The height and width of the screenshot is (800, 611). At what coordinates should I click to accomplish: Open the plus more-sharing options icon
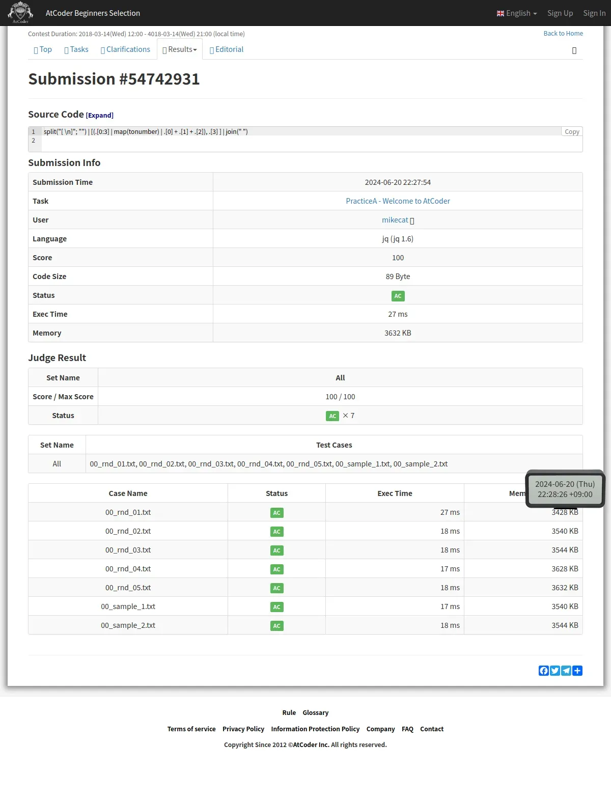577,671
